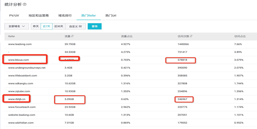Image resolution: width=257 pixels, height=129 pixels.
Task: Click the help icon beside 统计分析
Action: click(25, 4)
